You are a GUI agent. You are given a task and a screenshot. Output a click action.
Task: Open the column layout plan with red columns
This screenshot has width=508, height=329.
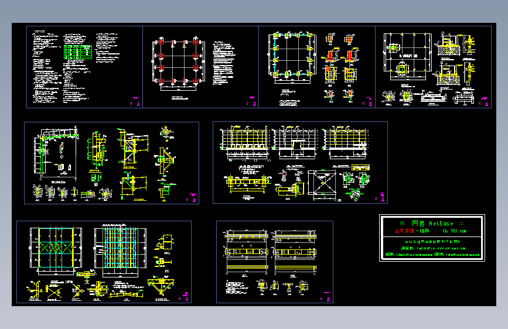[200, 67]
